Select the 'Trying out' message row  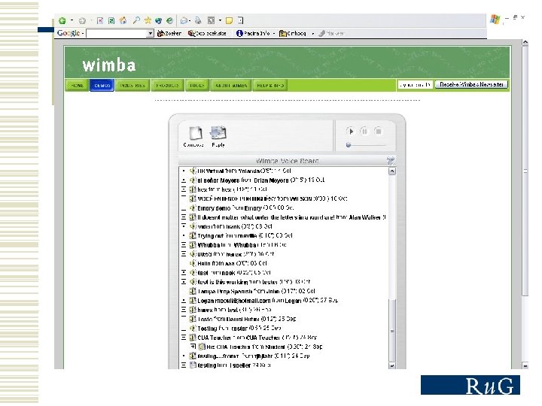point(245,235)
